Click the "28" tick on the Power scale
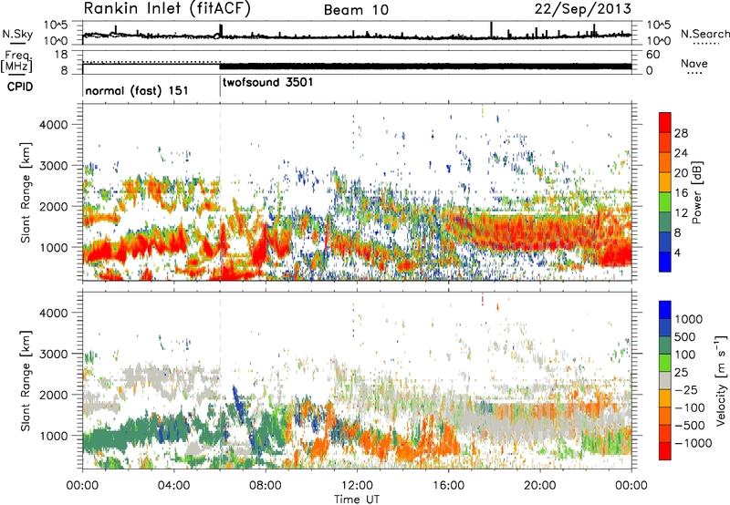The width and height of the screenshot is (730, 505). [681, 133]
